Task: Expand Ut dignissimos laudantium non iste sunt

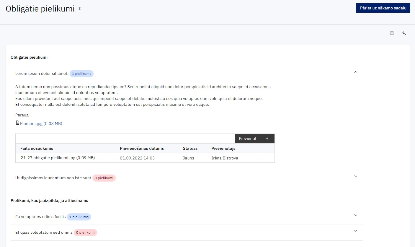Action: [x=356, y=176]
